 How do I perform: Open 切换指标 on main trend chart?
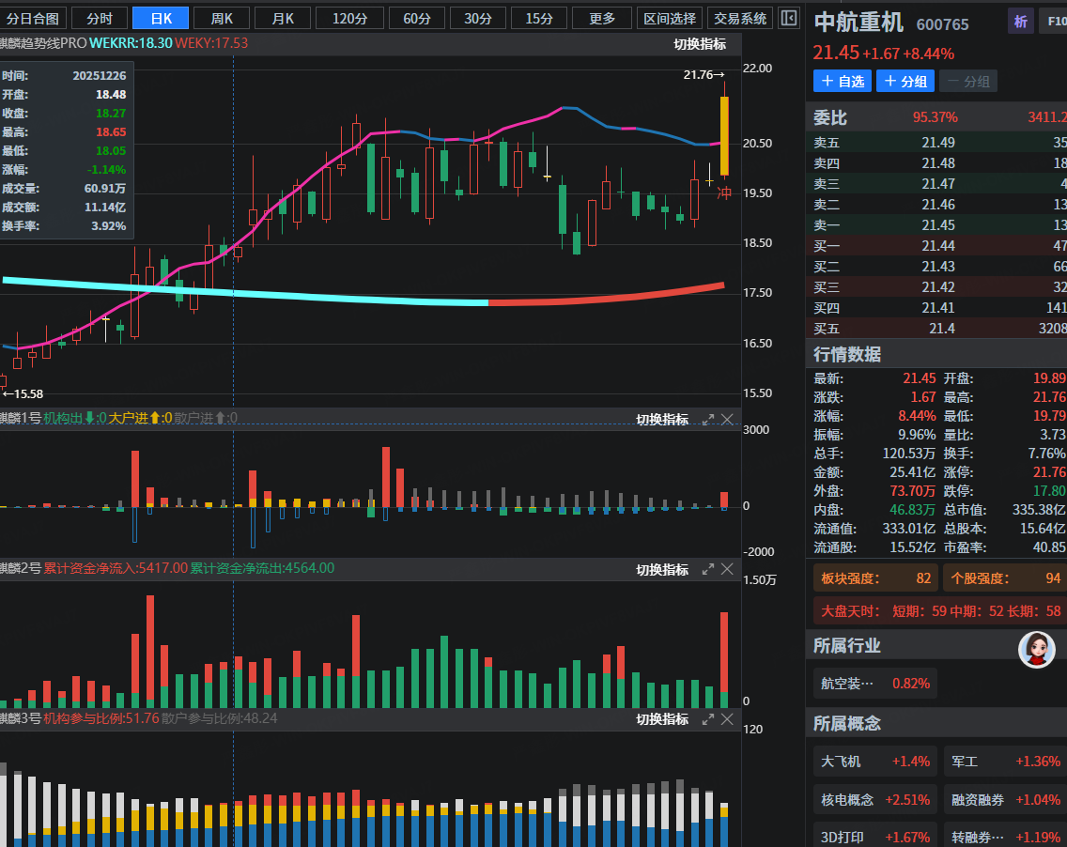click(700, 44)
